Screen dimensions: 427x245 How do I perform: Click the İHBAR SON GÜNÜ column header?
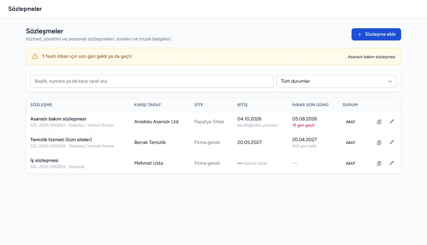[x=310, y=105]
